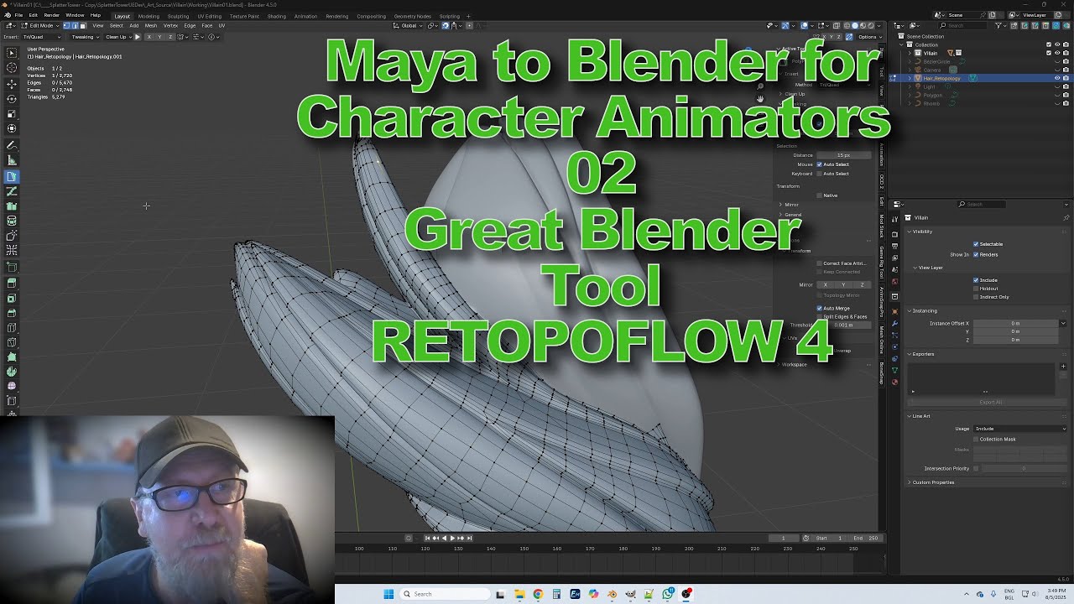Choose wireframe viewport shading
Image resolution: width=1074 pixels, height=604 pixels.
point(846,25)
